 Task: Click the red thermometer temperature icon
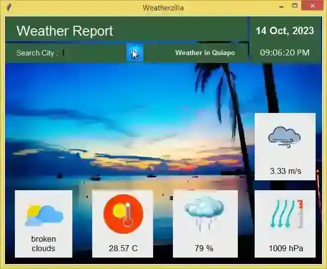(123, 214)
